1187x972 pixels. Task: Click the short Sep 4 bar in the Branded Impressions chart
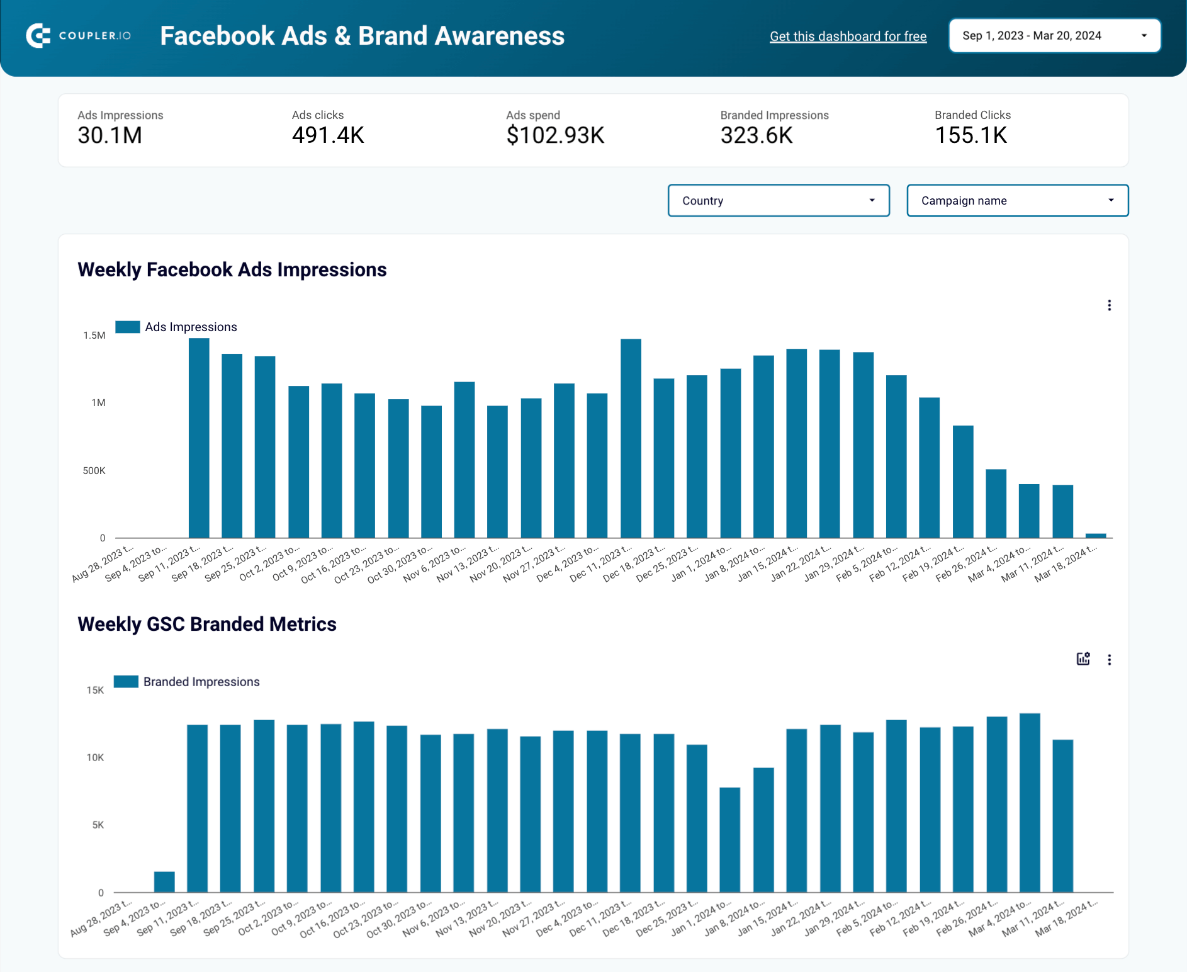tap(164, 882)
